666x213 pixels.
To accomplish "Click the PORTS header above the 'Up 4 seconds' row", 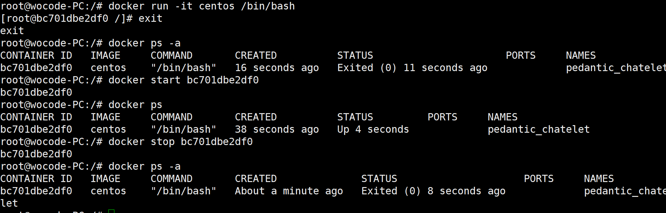I will point(442,117).
